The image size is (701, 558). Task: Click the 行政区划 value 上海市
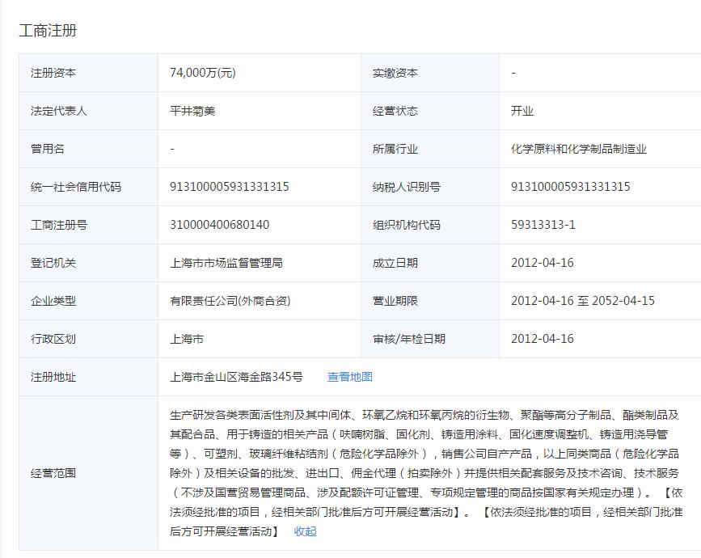click(187, 339)
